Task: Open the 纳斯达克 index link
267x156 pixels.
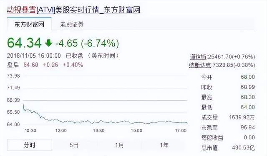Action: click(x=200, y=65)
